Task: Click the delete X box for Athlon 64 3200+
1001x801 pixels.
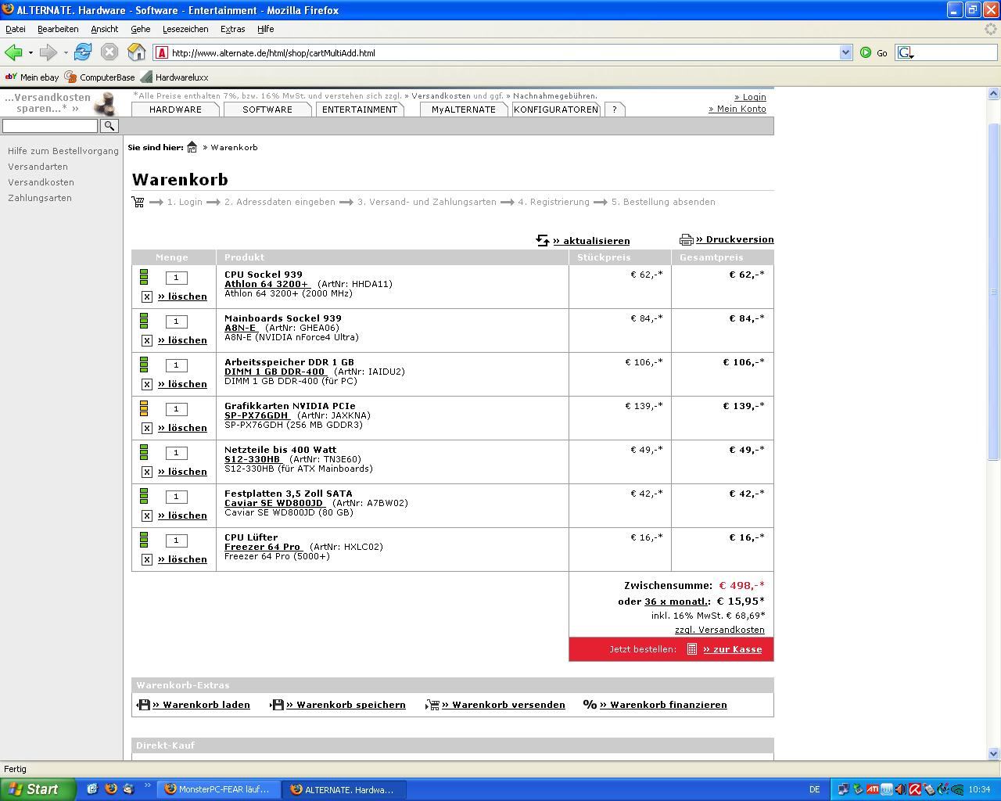Action: 146,296
